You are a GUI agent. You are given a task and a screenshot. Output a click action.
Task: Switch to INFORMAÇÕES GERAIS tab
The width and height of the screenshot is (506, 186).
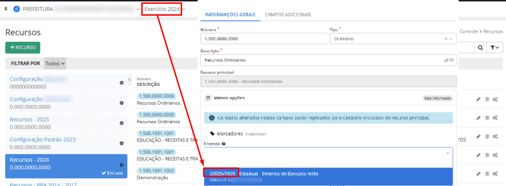(x=230, y=15)
